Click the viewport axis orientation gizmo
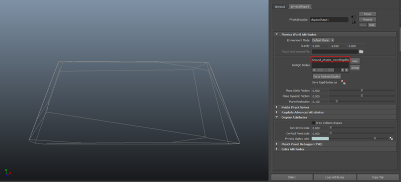 pos(8,172)
